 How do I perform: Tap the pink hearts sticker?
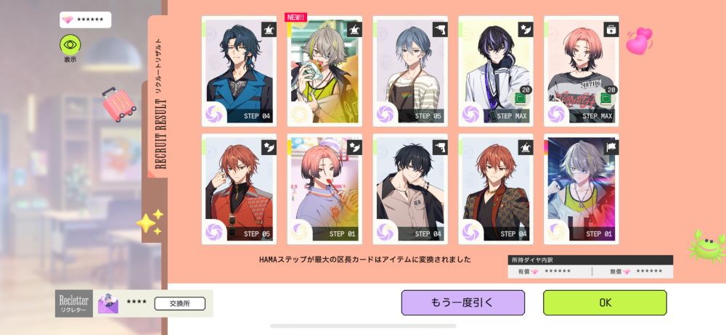(x=639, y=41)
